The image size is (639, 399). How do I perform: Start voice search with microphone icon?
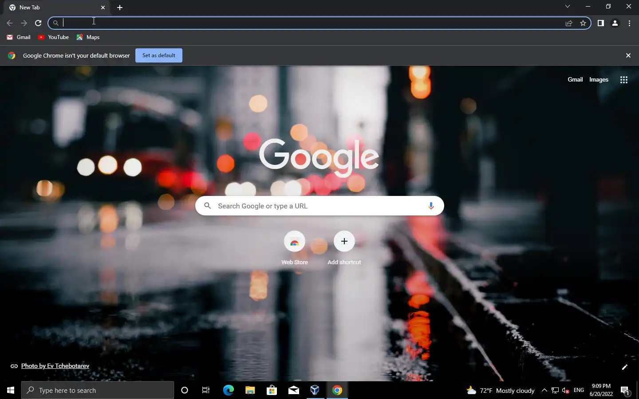pyautogui.click(x=431, y=206)
